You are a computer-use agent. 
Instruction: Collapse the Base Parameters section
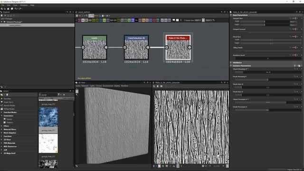pyautogui.click(x=231, y=15)
